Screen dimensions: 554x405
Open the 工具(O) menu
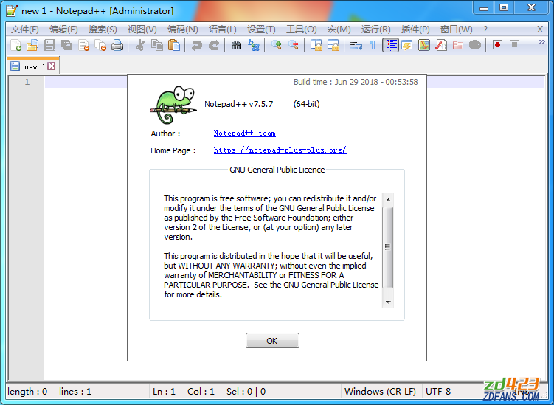pos(302,30)
